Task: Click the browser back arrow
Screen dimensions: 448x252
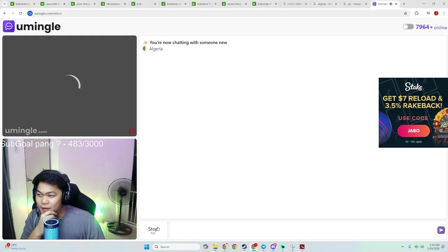Action: click(5, 13)
